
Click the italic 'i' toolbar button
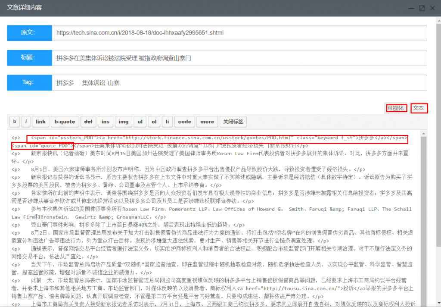click(x=26, y=122)
